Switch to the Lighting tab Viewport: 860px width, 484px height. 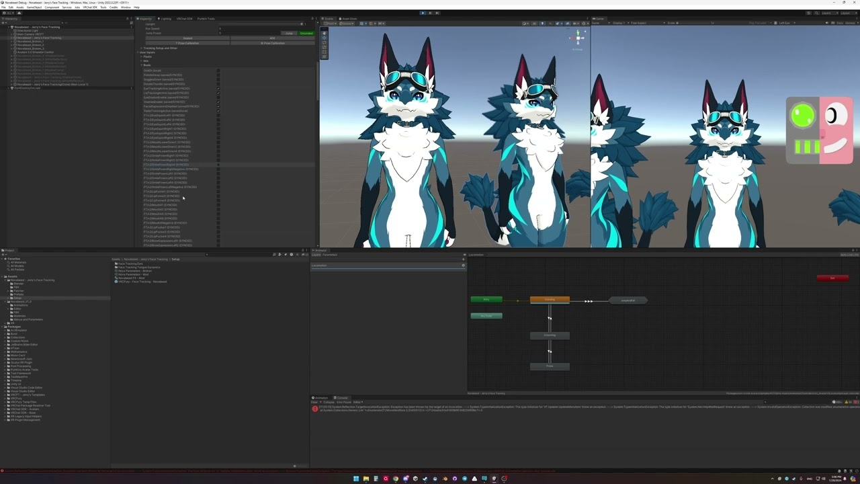tap(165, 19)
